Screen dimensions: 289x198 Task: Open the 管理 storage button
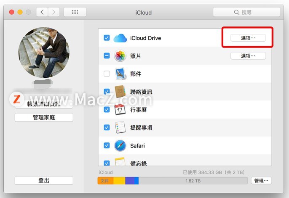point(261,180)
